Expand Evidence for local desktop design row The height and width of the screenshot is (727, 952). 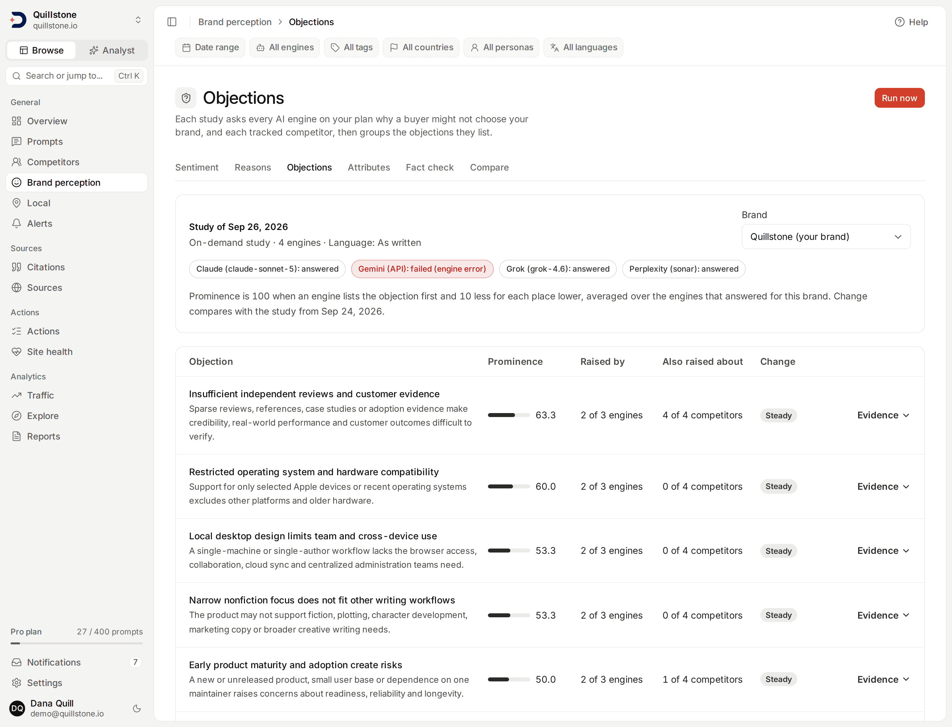coord(883,551)
